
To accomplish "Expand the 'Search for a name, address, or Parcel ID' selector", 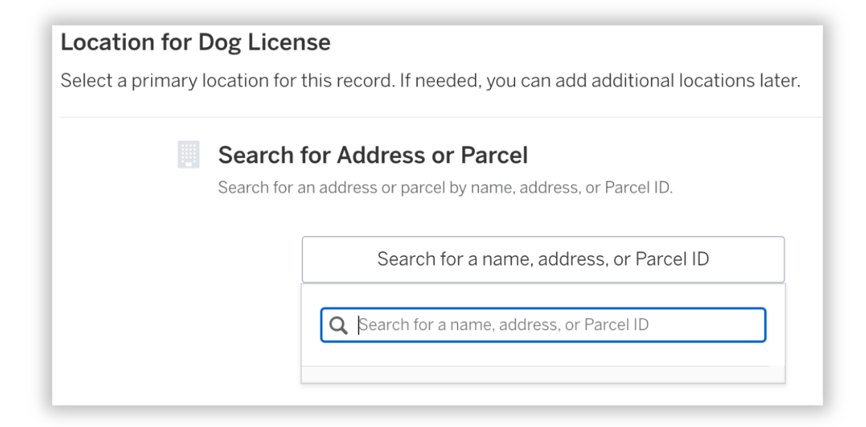I will tap(543, 259).
